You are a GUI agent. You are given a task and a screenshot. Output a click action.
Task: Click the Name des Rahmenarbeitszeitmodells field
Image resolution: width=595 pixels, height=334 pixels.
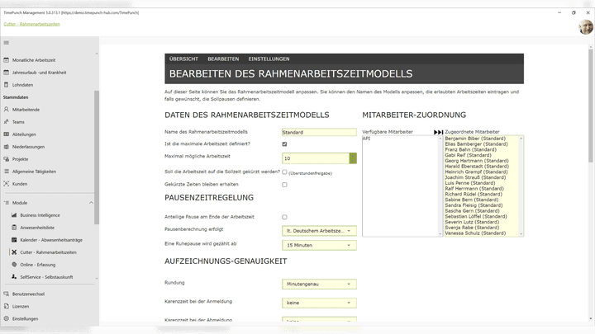click(319, 132)
